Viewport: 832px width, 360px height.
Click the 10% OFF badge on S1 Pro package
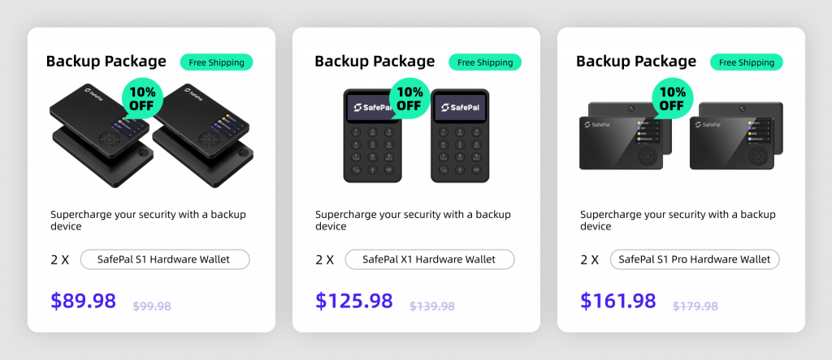(x=672, y=97)
